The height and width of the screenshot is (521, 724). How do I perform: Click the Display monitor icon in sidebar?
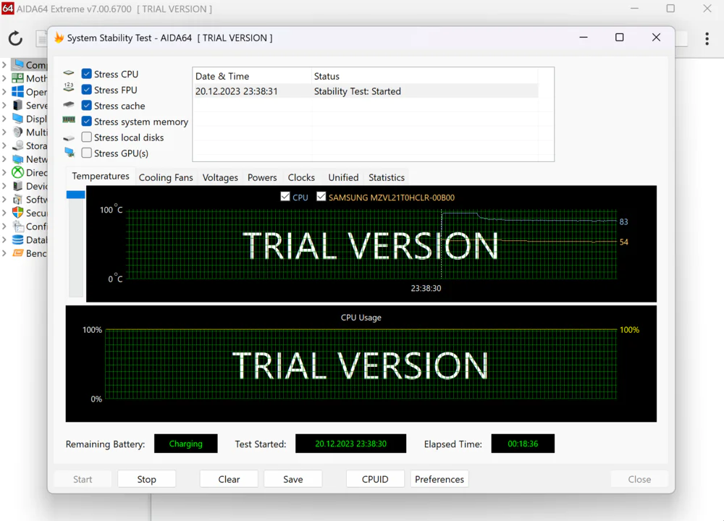click(x=17, y=119)
